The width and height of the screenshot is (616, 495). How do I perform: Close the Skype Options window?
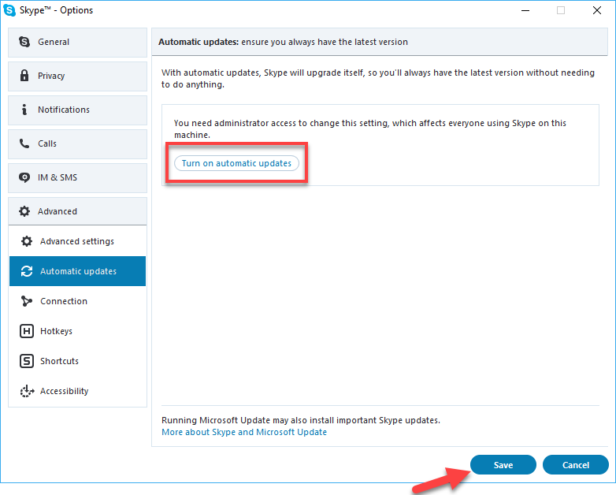(x=597, y=10)
